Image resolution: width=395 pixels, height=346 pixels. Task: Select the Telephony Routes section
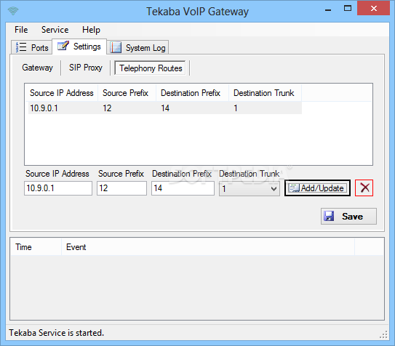(151, 68)
